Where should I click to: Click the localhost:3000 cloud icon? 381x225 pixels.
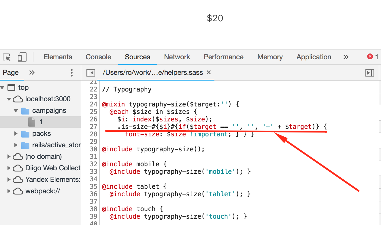tap(18, 99)
